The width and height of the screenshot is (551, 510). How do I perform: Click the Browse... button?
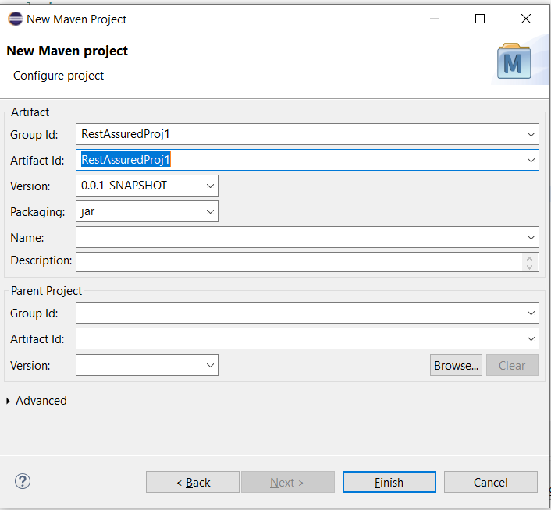tap(456, 365)
